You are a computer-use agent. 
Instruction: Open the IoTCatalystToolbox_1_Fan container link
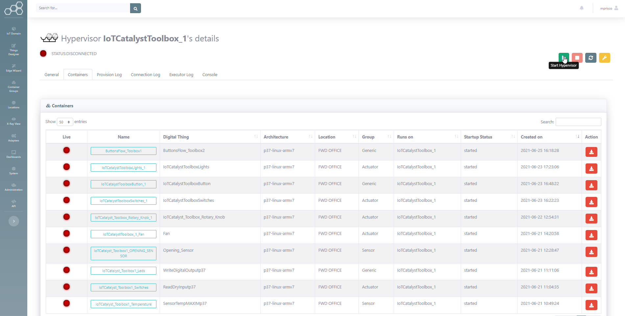click(124, 234)
